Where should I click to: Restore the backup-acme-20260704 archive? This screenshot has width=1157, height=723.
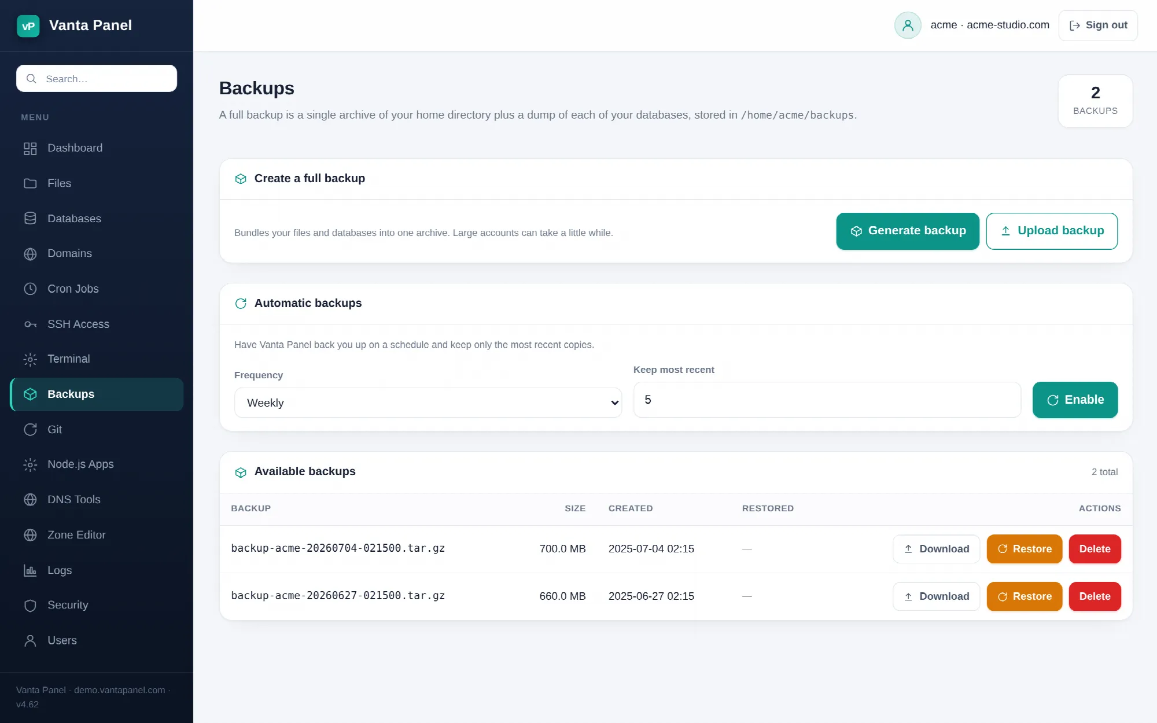click(1025, 549)
